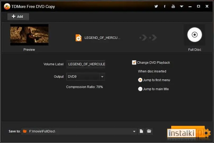
Task: Select Jump to main title option
Action: 140,89
